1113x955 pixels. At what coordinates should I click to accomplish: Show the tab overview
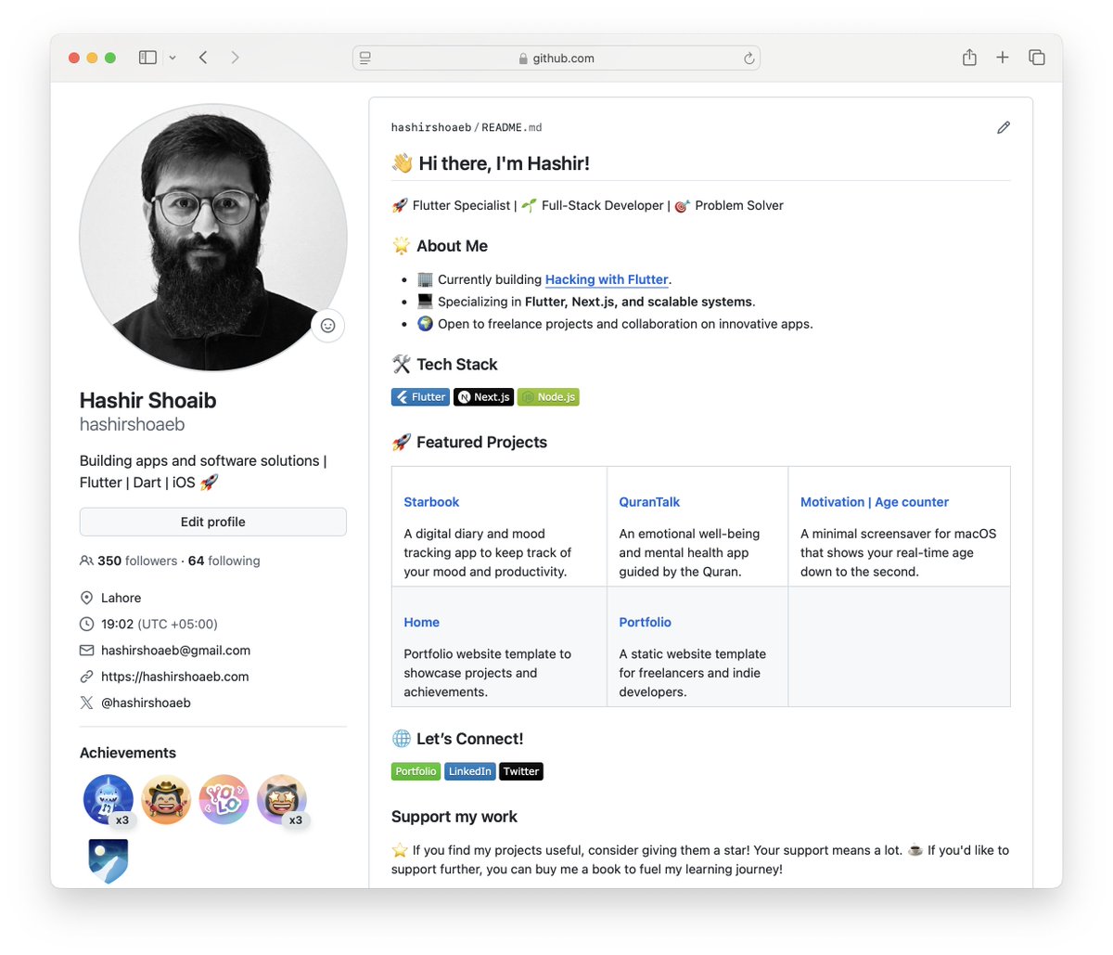point(1037,58)
